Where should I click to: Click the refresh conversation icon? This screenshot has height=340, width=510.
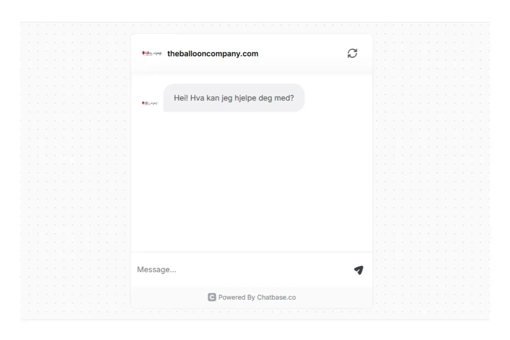(352, 53)
